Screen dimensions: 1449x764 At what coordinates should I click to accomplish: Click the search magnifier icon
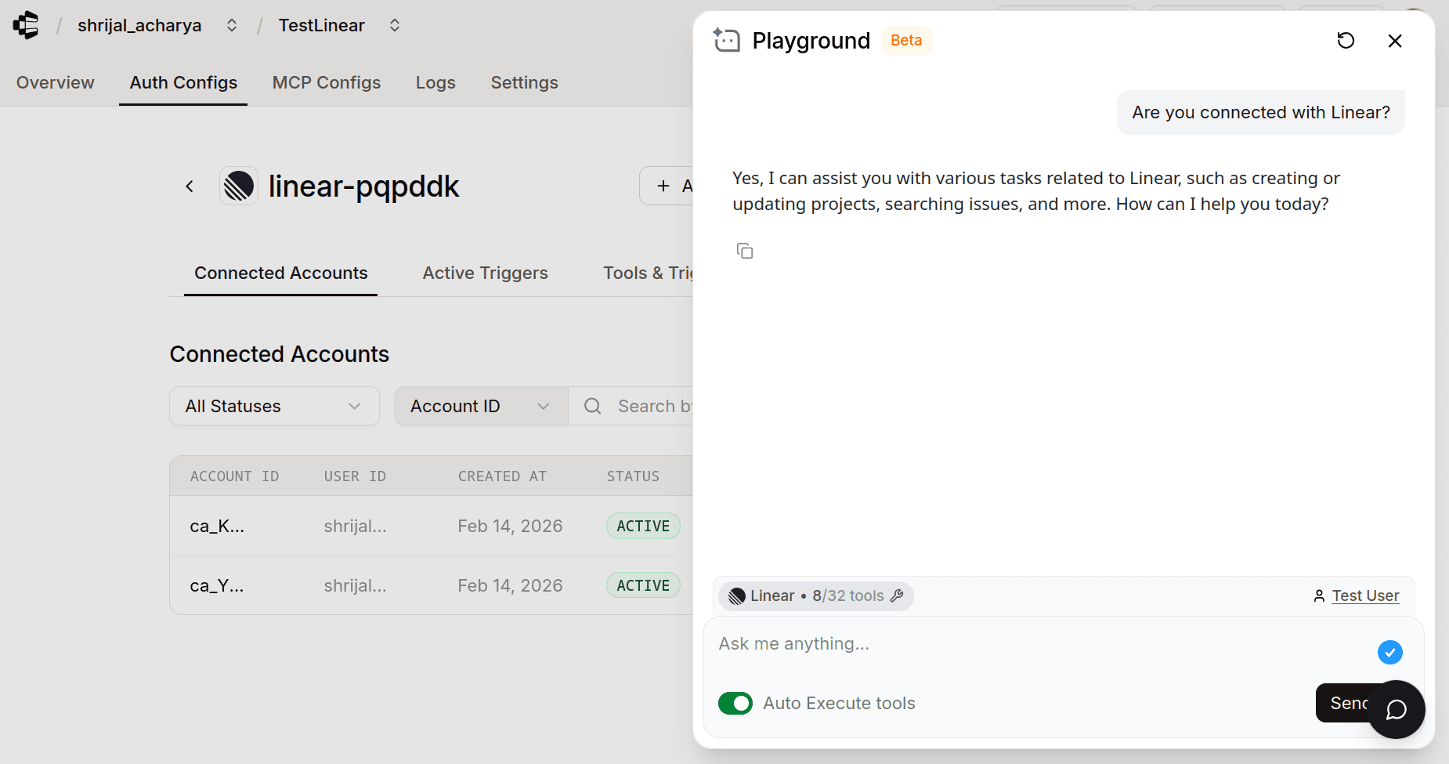pos(593,406)
